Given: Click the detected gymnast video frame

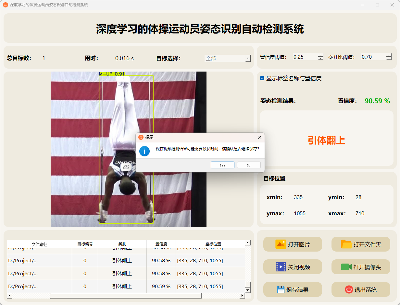Looking at the screenshot, I should click(129, 149).
